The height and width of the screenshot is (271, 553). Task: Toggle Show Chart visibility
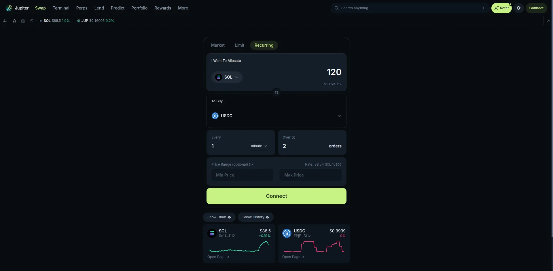pyautogui.click(x=219, y=217)
